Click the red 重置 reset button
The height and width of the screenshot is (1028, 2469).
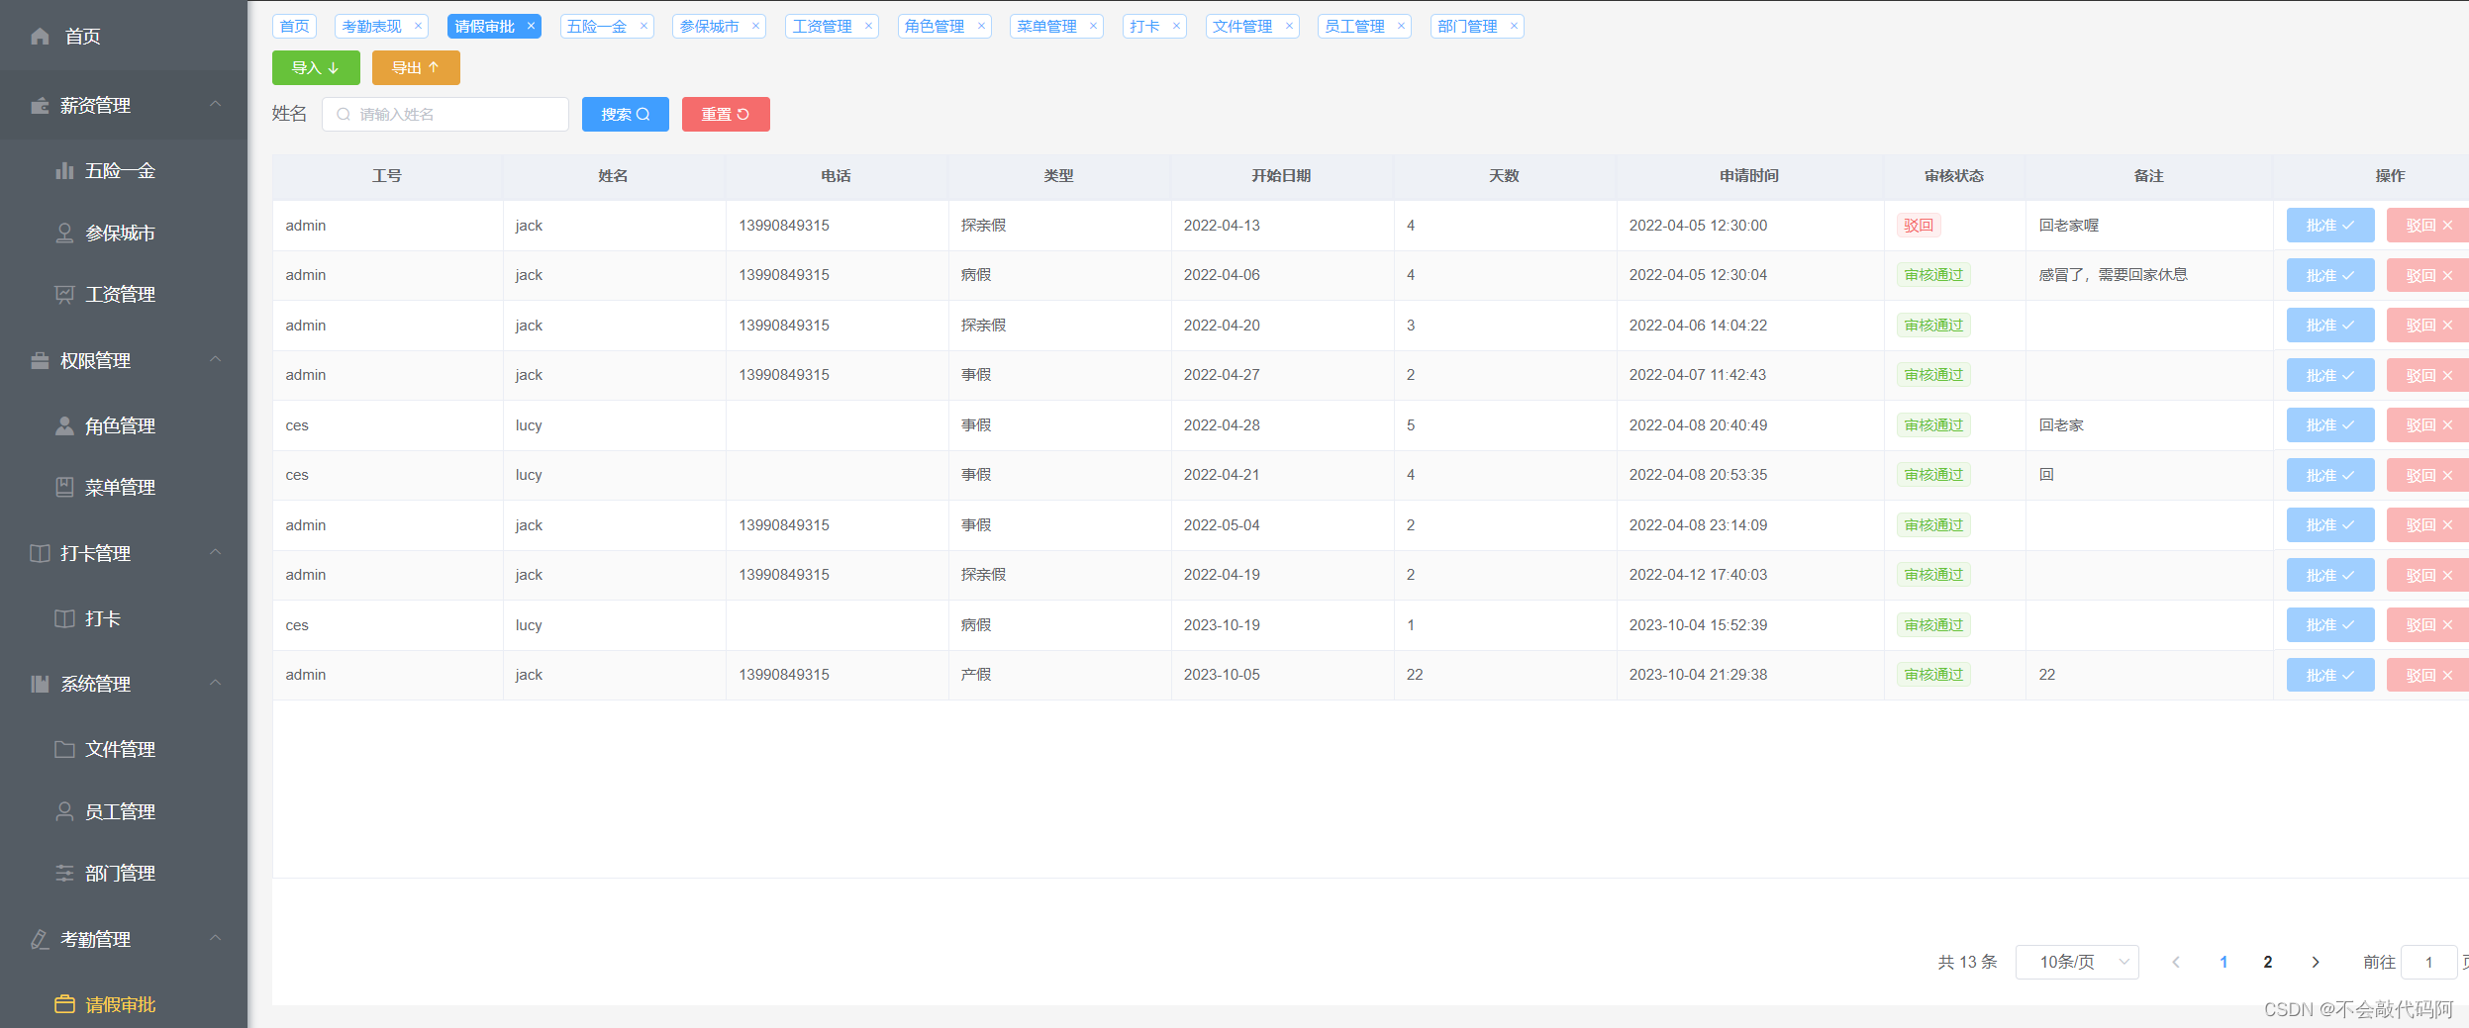point(726,114)
